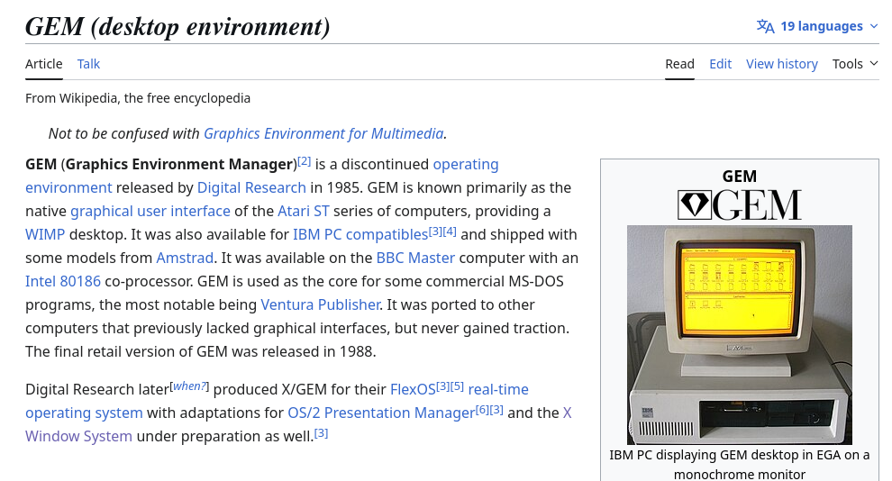The image size is (892, 481).
Task: Select the Article tab
Action: (x=44, y=64)
